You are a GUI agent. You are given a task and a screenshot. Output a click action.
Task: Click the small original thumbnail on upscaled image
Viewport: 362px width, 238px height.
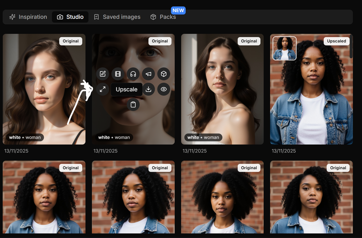click(x=285, y=48)
